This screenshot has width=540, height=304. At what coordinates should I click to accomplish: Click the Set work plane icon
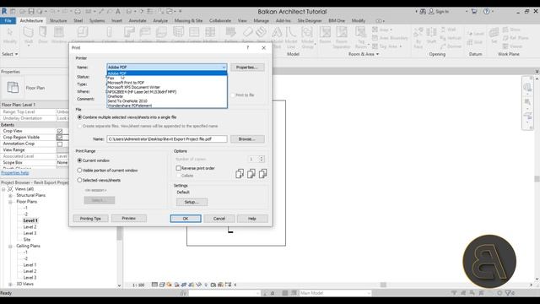click(494, 33)
